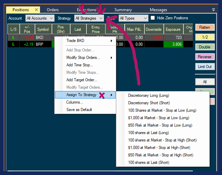Viewport: 222px width, 175px height.
Task: Click the Reverse button
Action: 205,57
